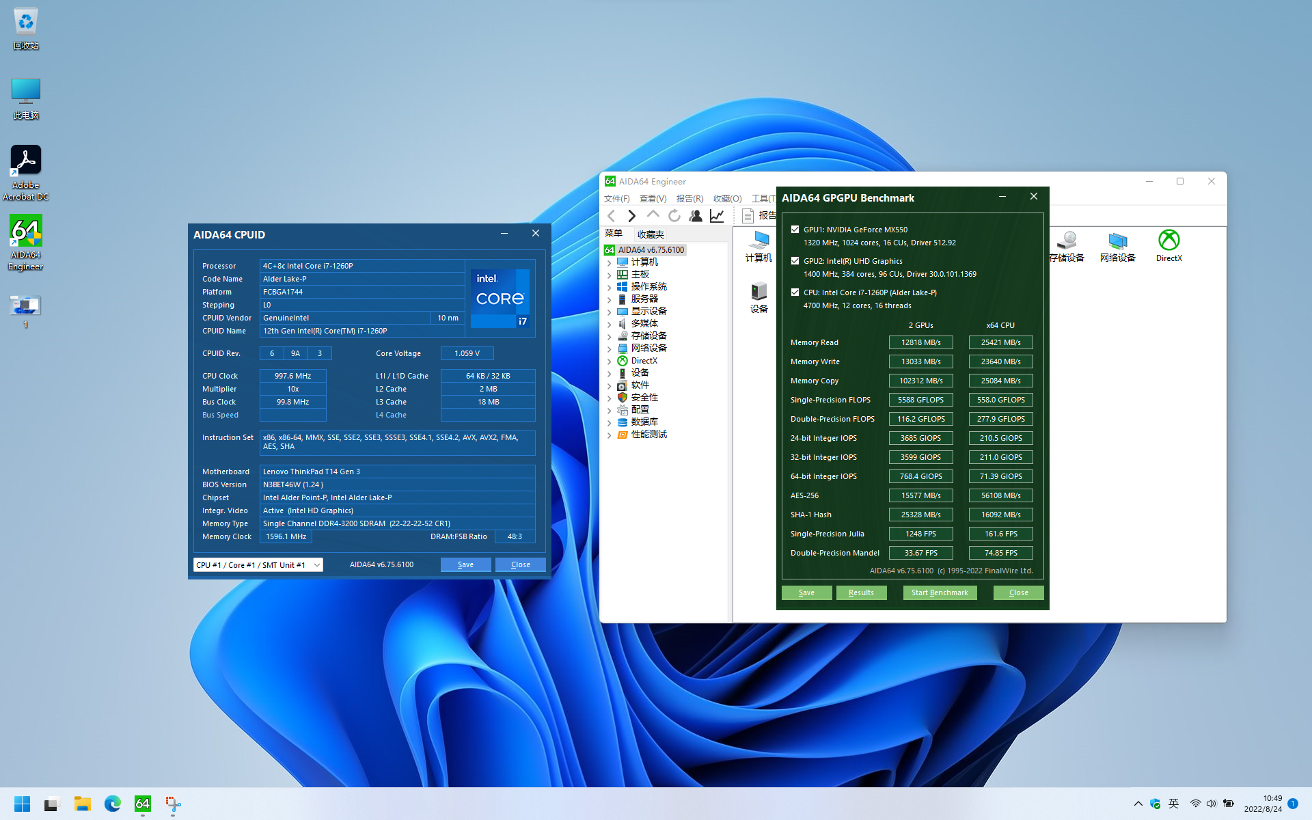Image resolution: width=1312 pixels, height=820 pixels.
Task: Select AIDA64 v6.75.6100 root tree item
Action: 644,250
